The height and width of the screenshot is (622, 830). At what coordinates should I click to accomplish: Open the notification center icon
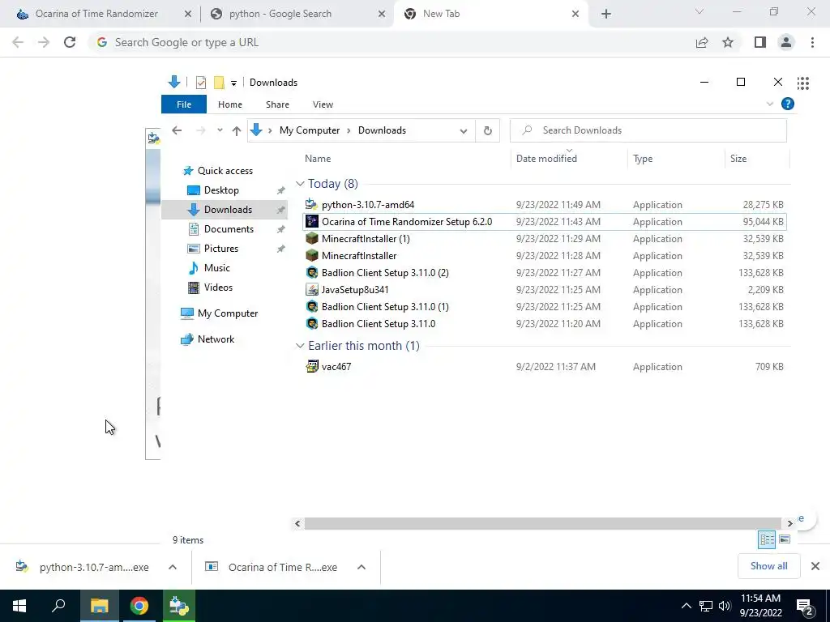805,606
